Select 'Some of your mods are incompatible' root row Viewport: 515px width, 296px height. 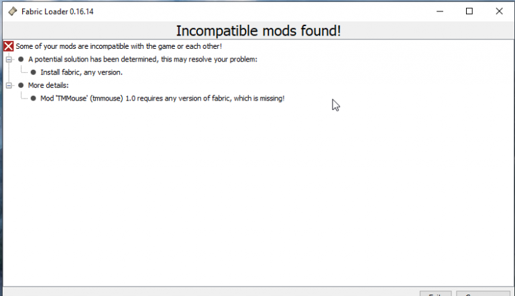[x=119, y=46]
